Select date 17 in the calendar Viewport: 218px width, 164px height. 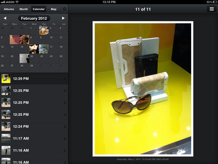click(x=54, y=49)
